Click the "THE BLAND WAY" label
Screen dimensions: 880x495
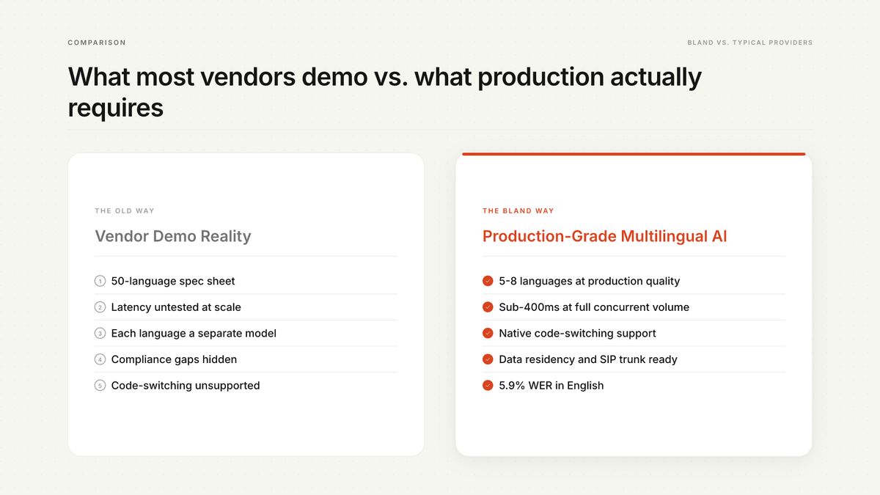point(518,211)
